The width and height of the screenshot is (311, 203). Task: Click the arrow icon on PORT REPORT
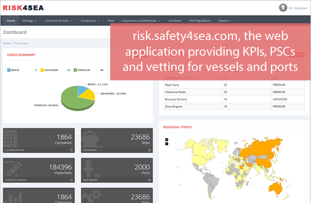149,180
